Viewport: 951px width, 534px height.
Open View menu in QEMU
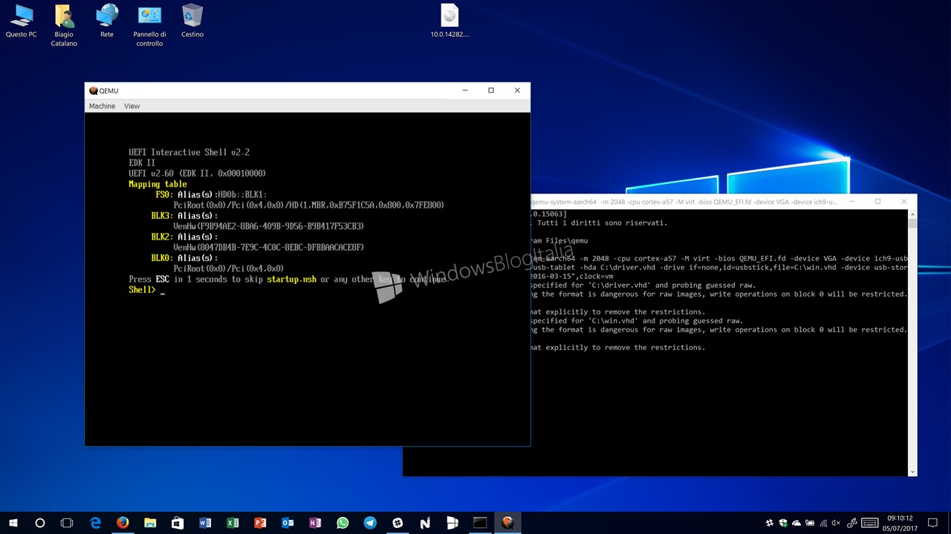tap(132, 106)
